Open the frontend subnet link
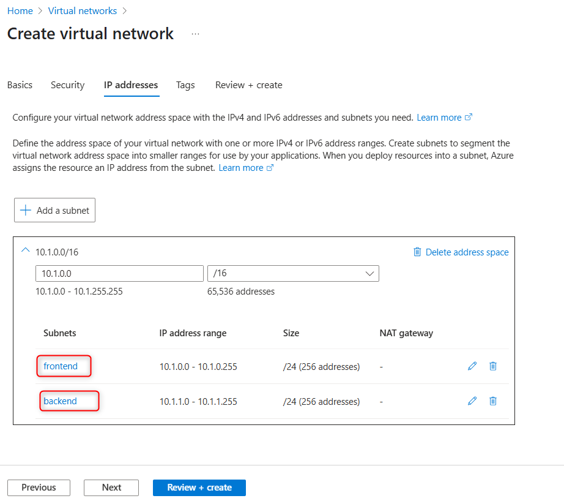564x501 pixels. [61, 366]
